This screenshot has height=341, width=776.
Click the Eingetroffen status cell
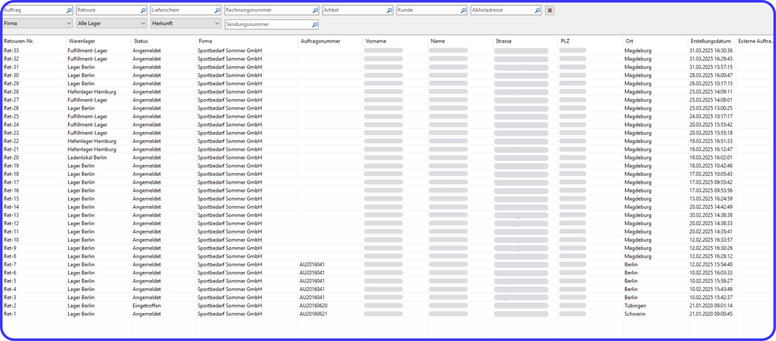tap(147, 305)
